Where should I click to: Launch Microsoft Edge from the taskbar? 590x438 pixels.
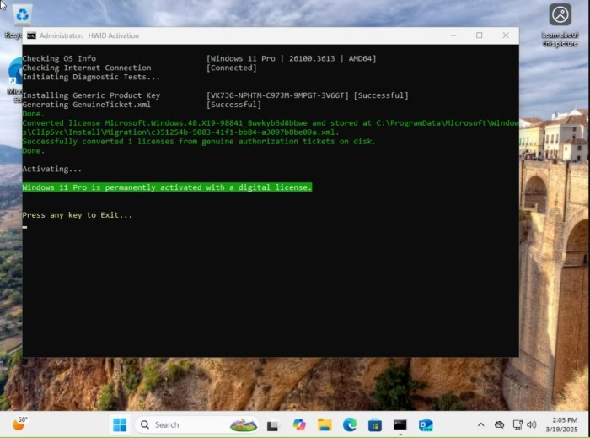click(x=350, y=424)
